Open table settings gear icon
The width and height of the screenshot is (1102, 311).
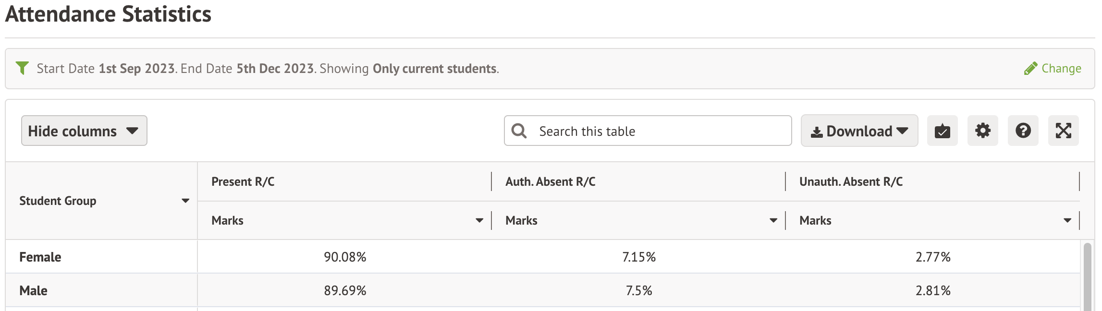982,131
